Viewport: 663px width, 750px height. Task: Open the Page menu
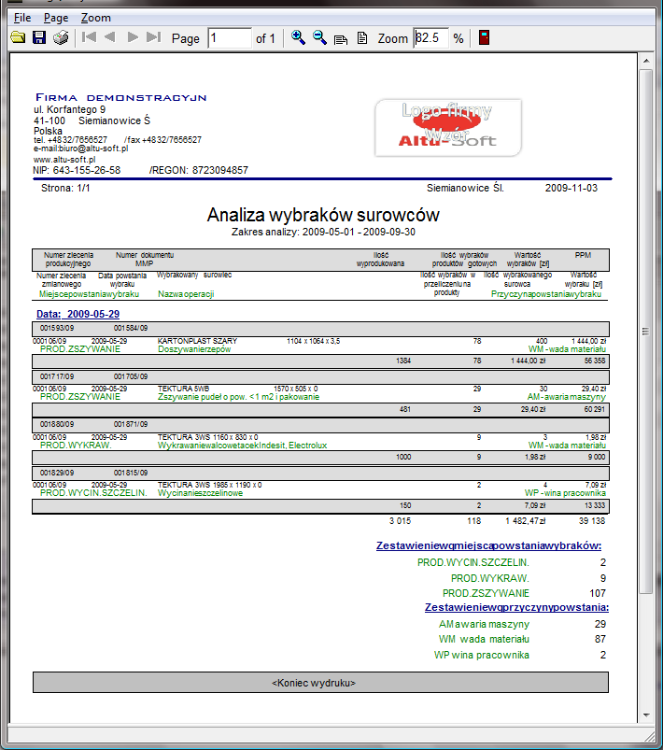[56, 18]
